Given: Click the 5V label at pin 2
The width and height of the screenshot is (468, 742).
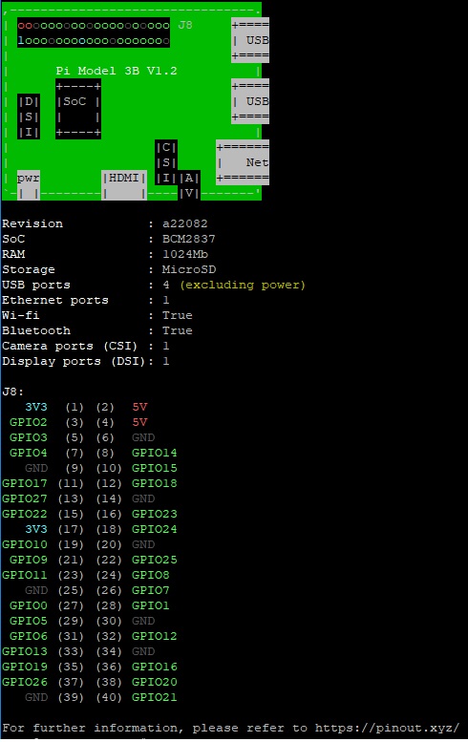Looking at the screenshot, I should point(139,407).
